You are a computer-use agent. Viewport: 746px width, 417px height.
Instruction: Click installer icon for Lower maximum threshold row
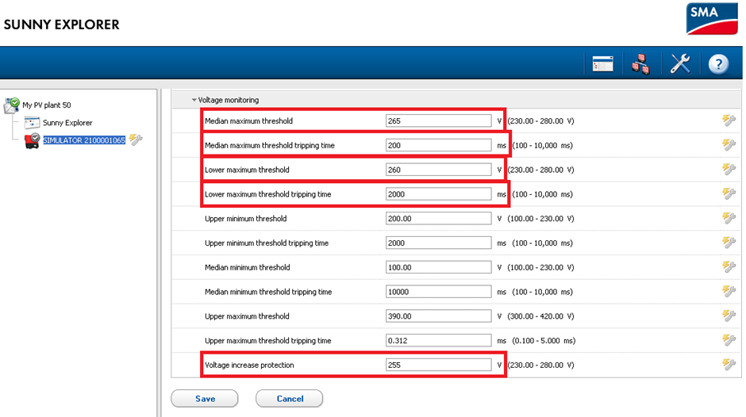[729, 169]
